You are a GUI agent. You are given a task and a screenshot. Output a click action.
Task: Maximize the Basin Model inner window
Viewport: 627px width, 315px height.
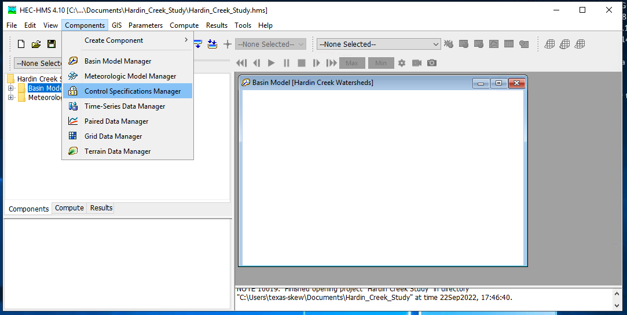(x=498, y=83)
